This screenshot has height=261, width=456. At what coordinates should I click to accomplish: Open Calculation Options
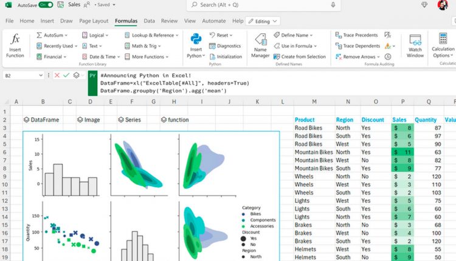[x=443, y=46]
